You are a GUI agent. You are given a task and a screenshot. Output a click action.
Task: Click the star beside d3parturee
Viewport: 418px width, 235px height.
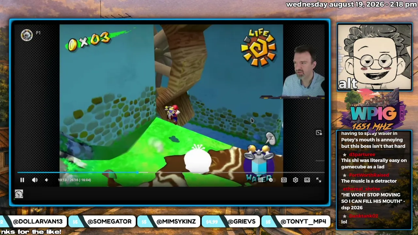[345, 155]
